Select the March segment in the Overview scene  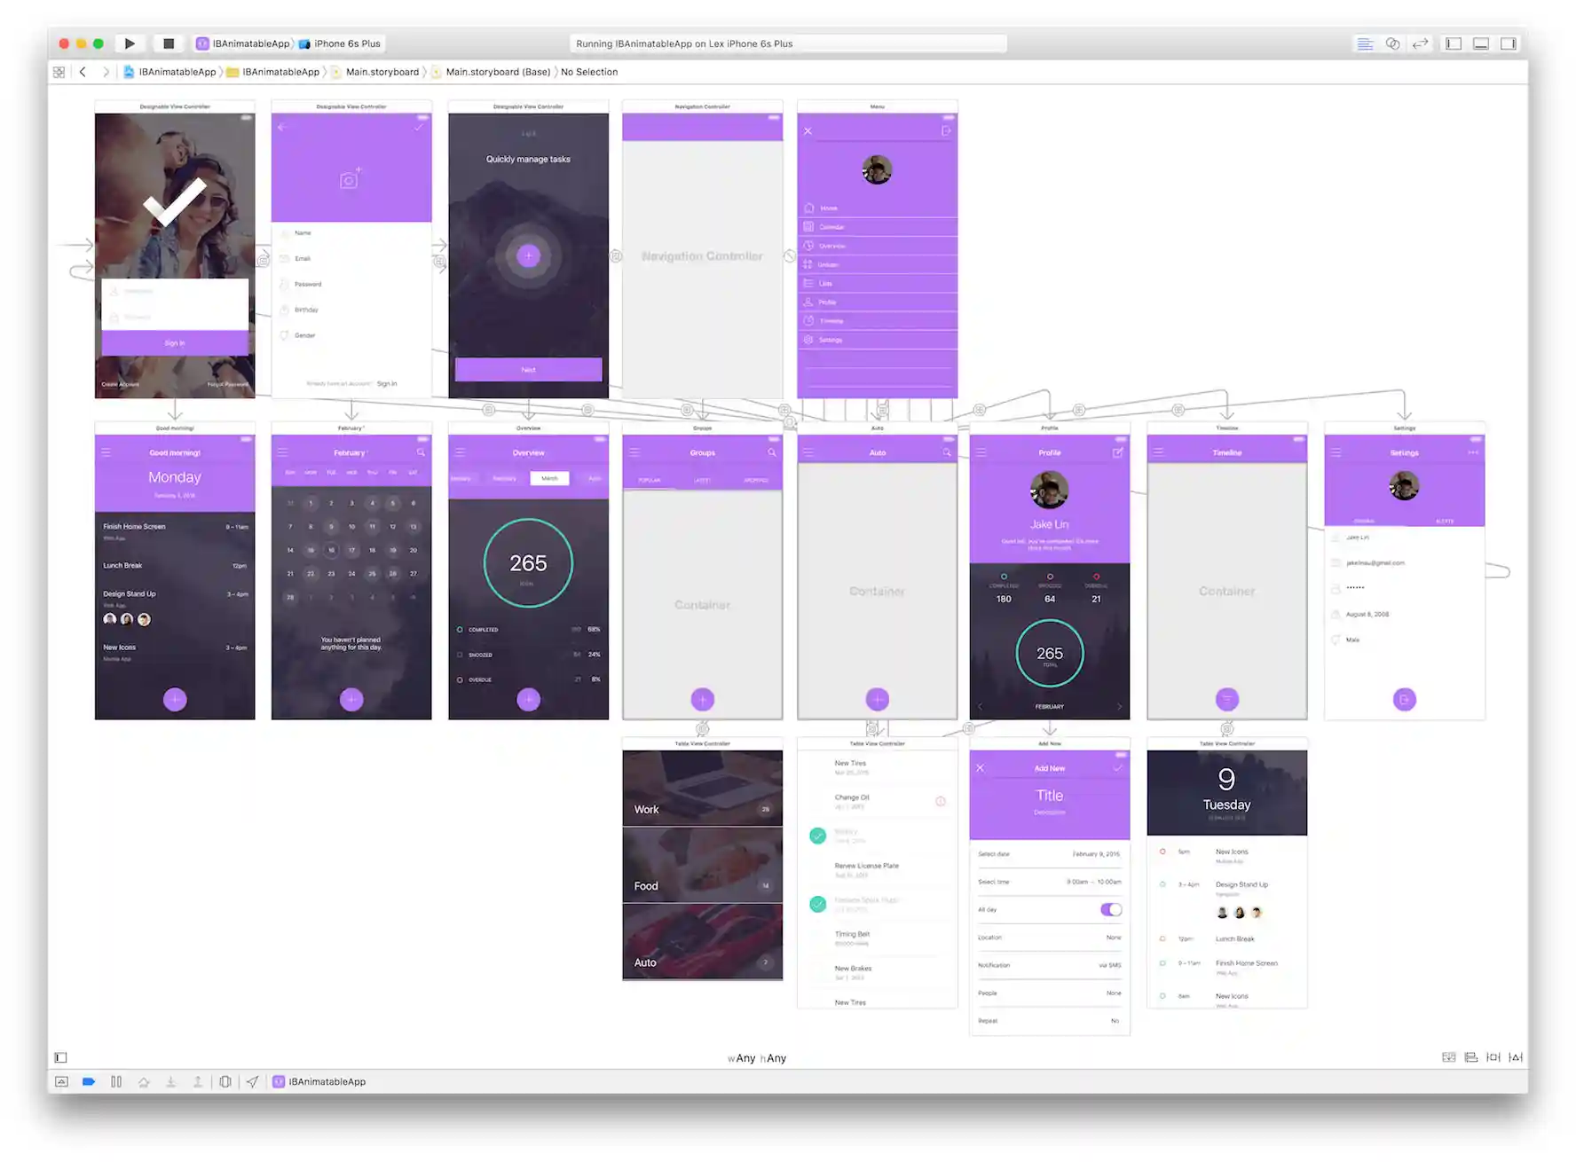tap(549, 478)
